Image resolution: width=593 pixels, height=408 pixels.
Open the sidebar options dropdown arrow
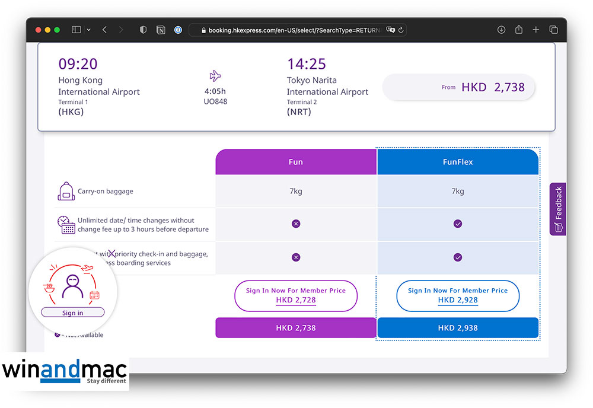coord(89,30)
